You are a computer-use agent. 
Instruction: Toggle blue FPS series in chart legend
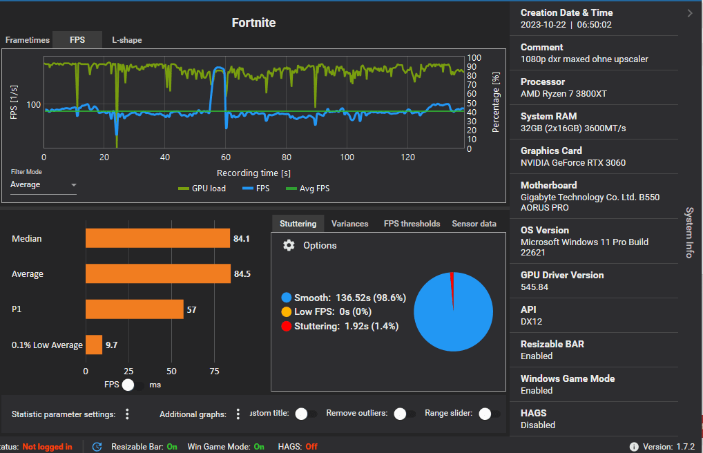pyautogui.click(x=256, y=189)
